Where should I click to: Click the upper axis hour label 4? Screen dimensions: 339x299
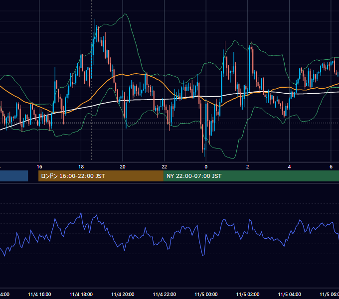[x=289, y=167]
